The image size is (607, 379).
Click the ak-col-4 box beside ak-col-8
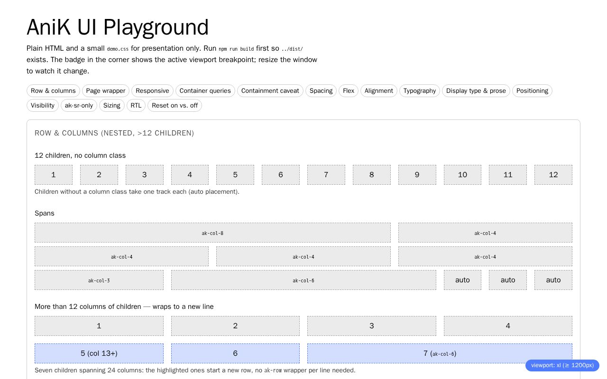pyautogui.click(x=485, y=233)
